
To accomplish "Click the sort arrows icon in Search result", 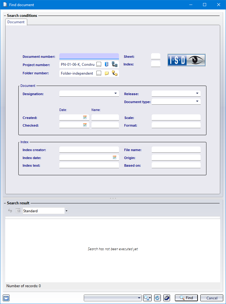I will (x=10, y=211).
